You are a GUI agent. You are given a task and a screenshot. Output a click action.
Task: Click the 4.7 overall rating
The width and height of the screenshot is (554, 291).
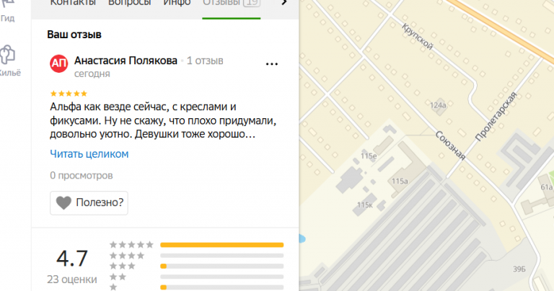[x=72, y=259]
